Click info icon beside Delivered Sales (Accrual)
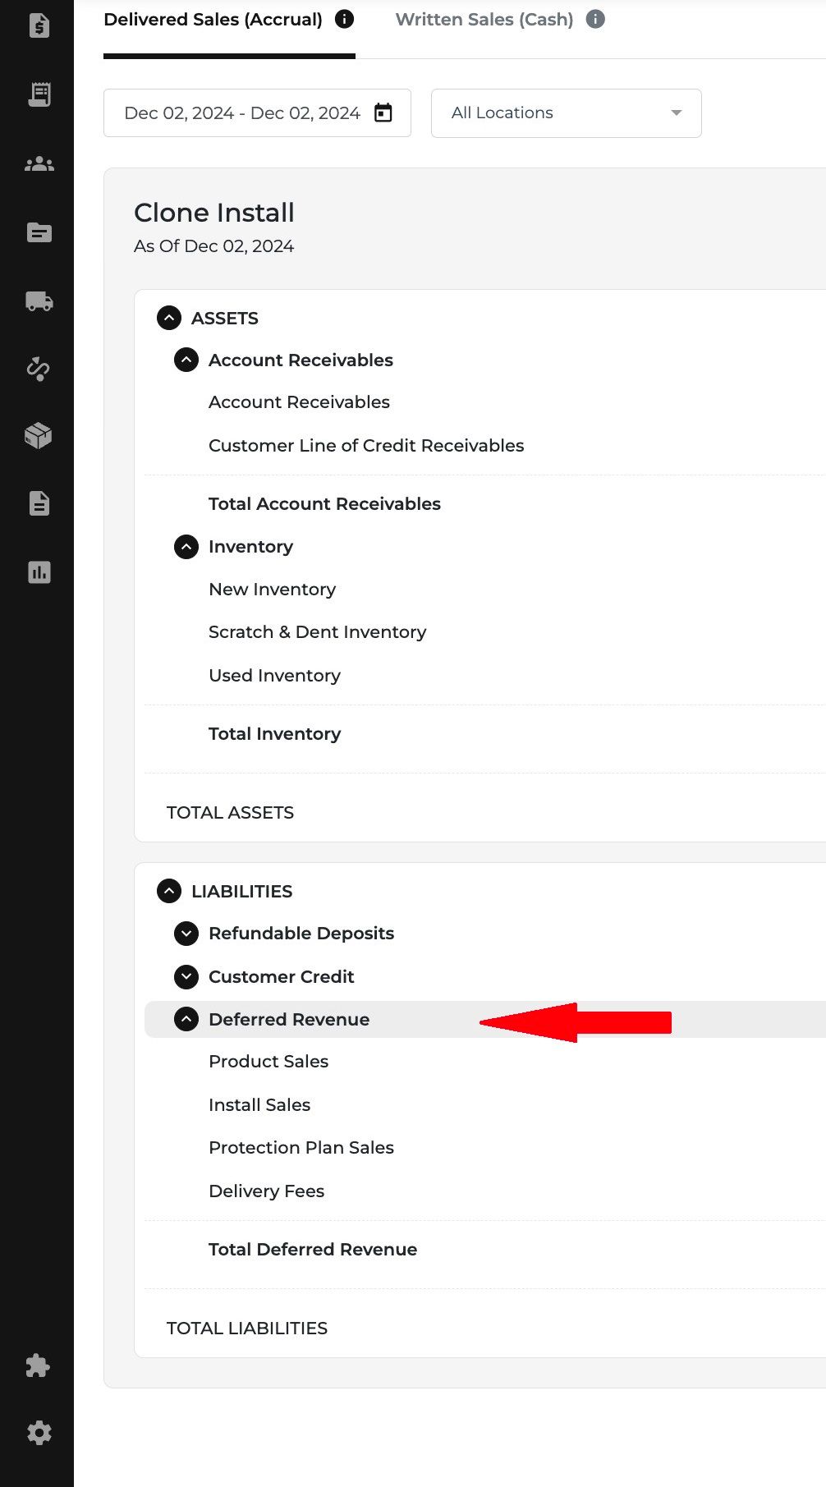 coord(345,19)
